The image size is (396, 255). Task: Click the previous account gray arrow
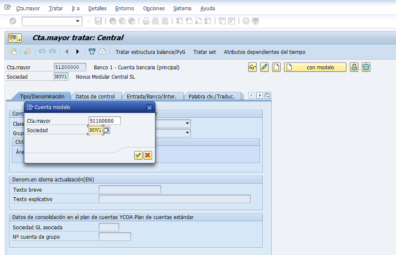click(67, 52)
